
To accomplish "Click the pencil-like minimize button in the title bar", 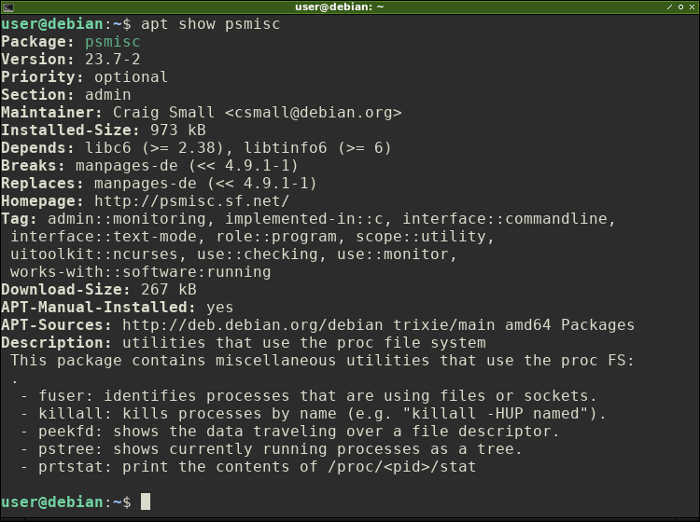I will click(x=669, y=7).
